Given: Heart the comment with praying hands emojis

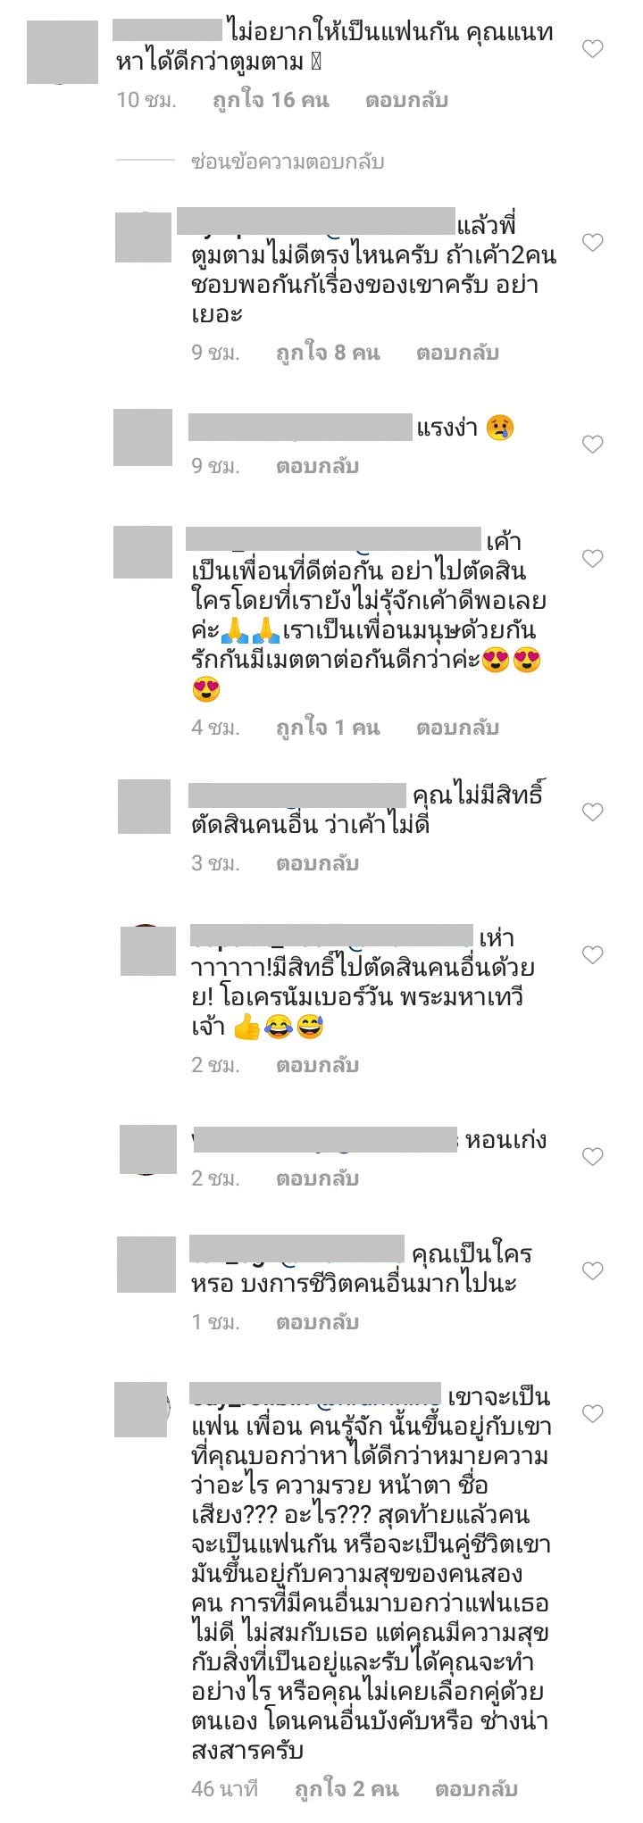Looking at the screenshot, I should pos(593,558).
